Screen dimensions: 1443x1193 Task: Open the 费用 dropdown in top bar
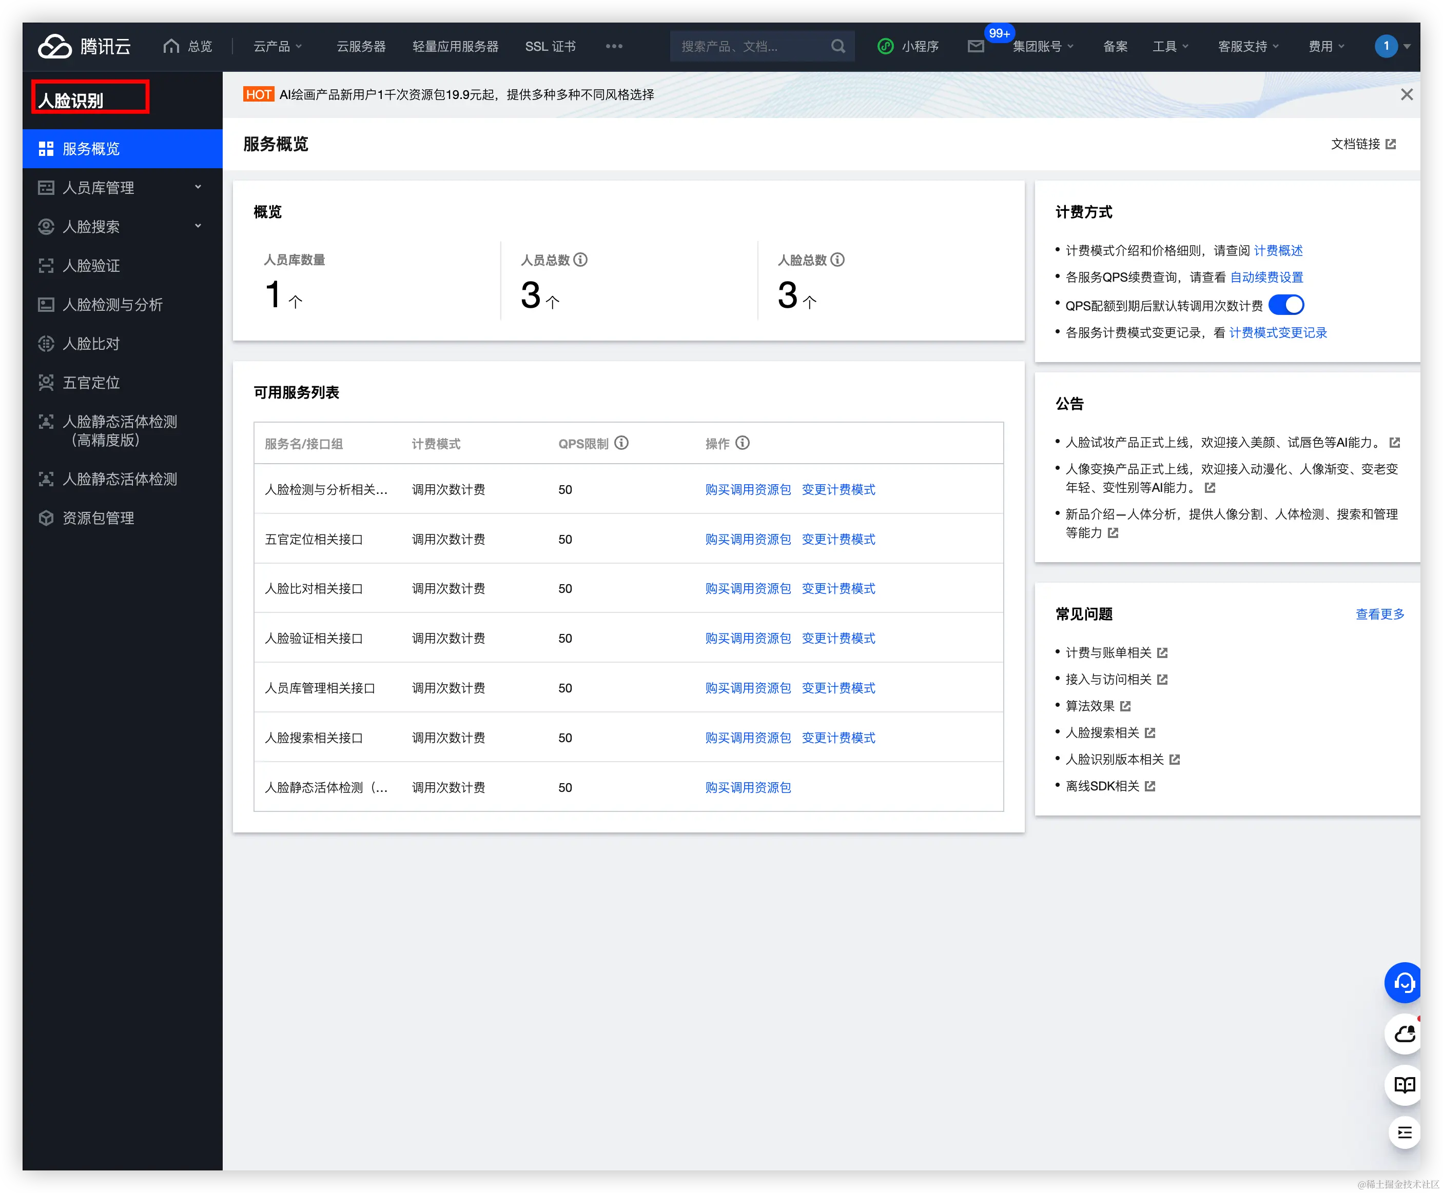[1325, 47]
